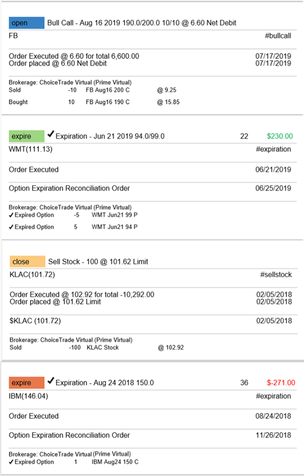The image size is (304, 476).
Task: Select the WMT(111.13) ticker
Action: point(30,150)
